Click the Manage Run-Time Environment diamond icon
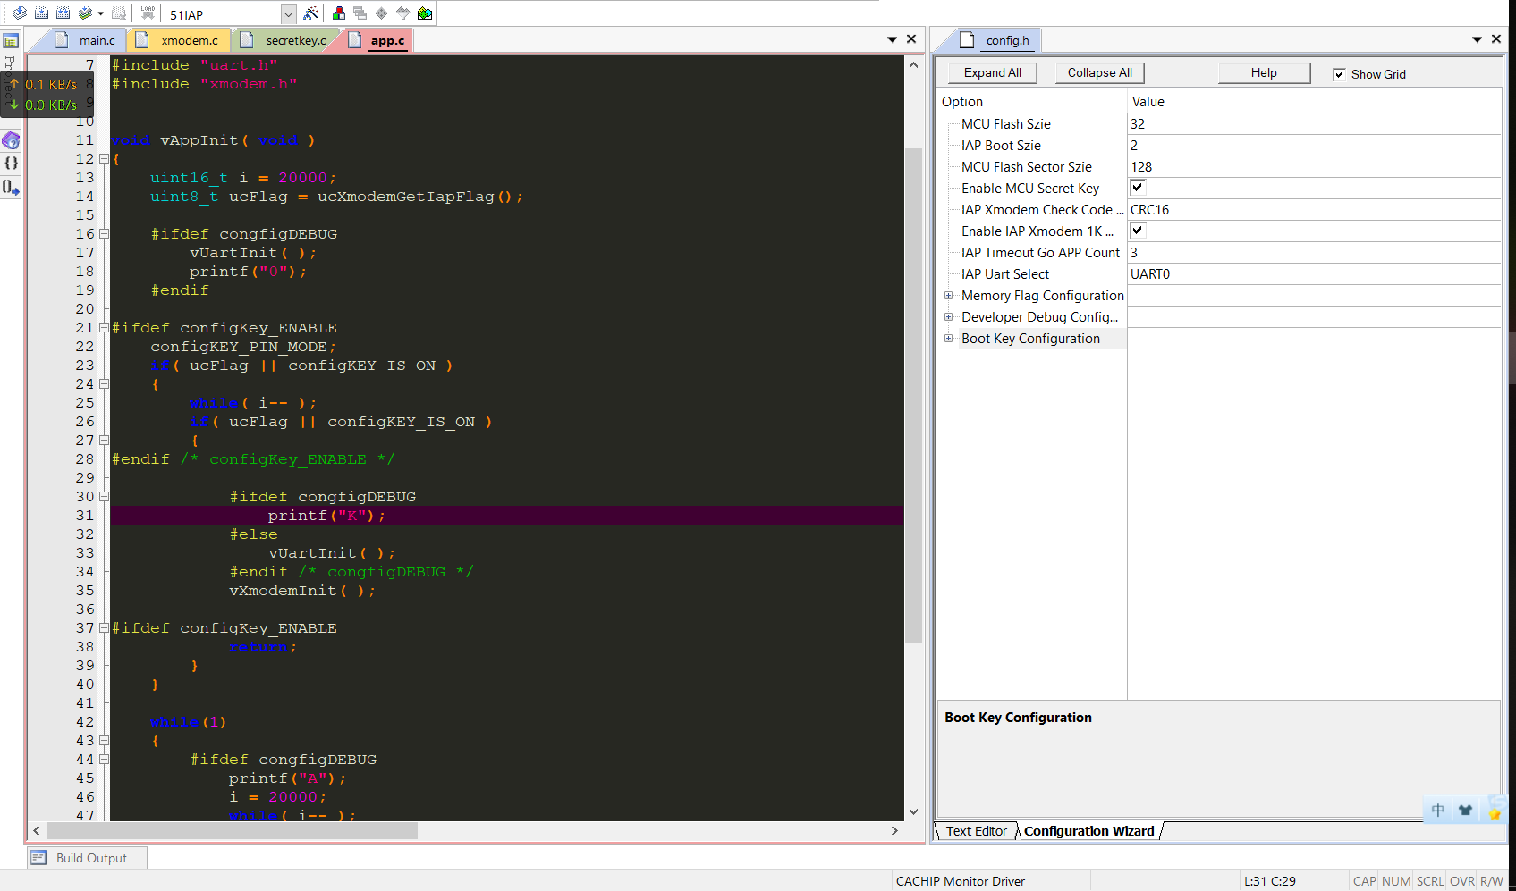 382,13
